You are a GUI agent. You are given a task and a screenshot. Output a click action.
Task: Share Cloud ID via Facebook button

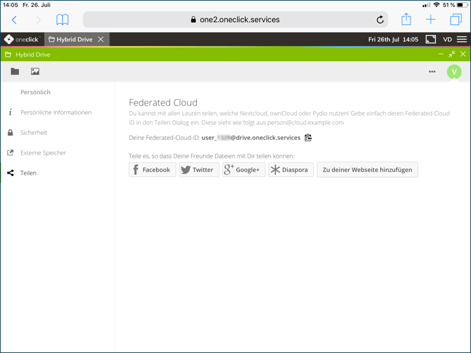[152, 170]
